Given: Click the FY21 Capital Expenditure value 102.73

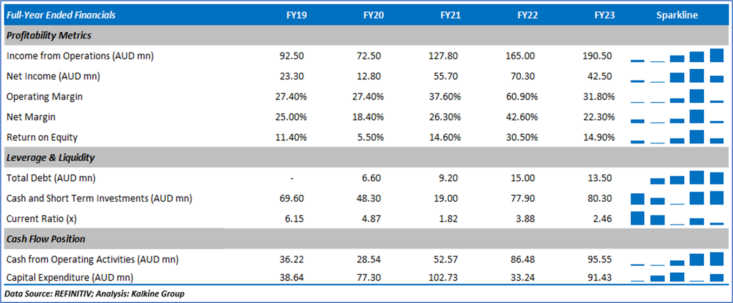Looking at the screenshot, I should (447, 278).
